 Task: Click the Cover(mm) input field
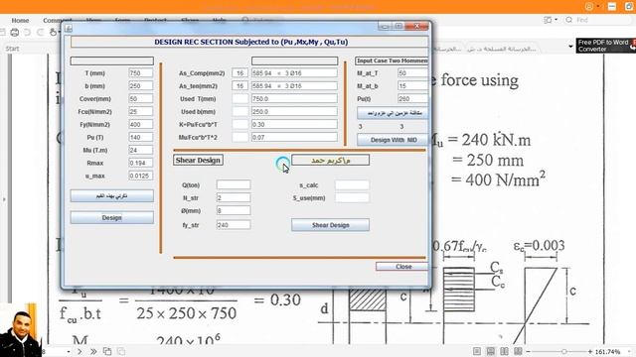click(141, 99)
